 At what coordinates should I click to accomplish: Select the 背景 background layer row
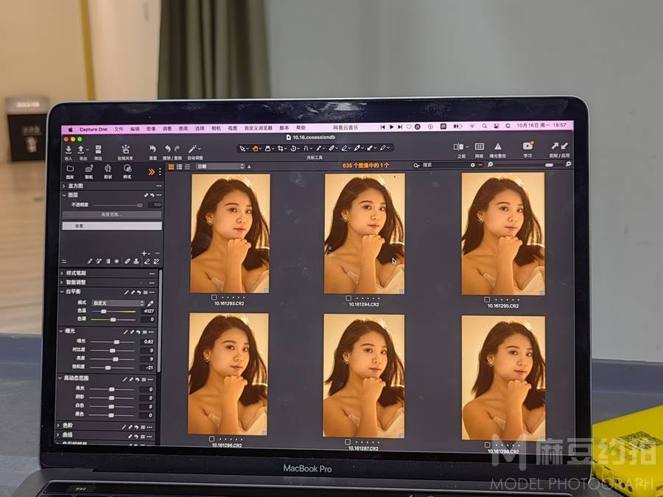coord(112,226)
